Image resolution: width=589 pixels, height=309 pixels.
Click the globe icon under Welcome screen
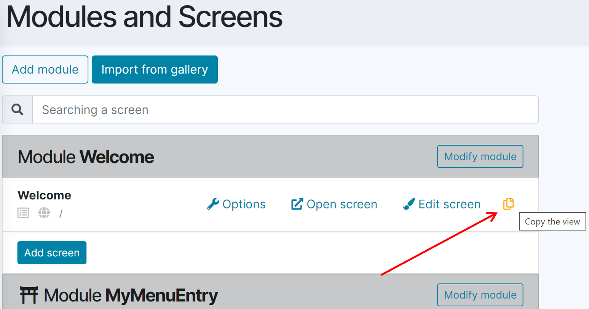(44, 213)
